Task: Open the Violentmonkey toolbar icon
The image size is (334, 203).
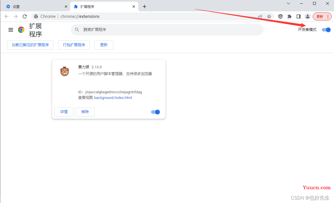Action: coord(280,16)
